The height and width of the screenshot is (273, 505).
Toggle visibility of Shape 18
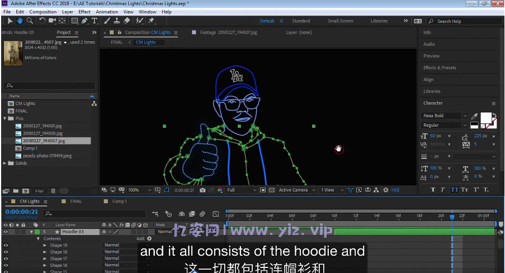[x=6, y=252]
